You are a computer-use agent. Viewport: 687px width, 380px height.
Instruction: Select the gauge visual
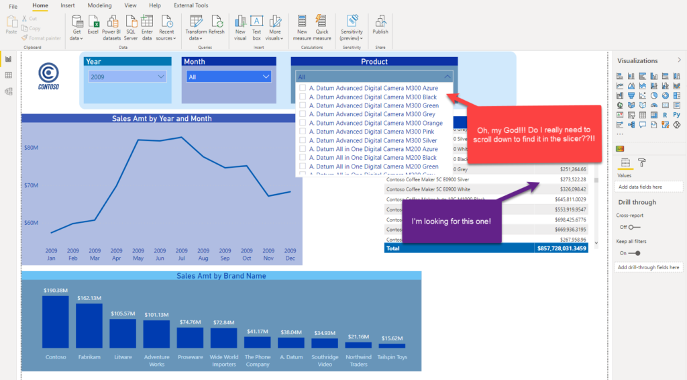pyautogui.click(x=654, y=105)
